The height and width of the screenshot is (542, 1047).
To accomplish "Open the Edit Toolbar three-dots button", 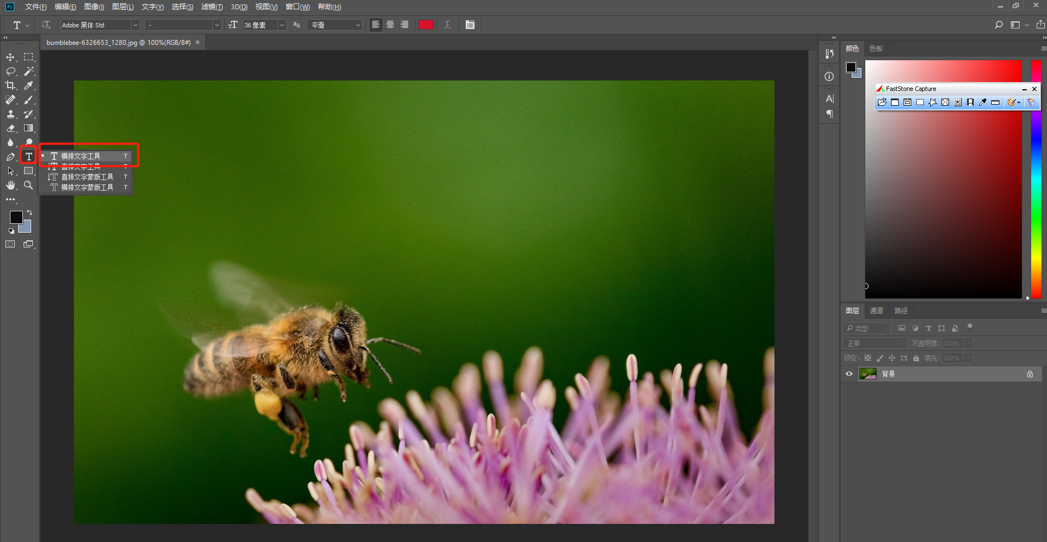I will point(10,199).
